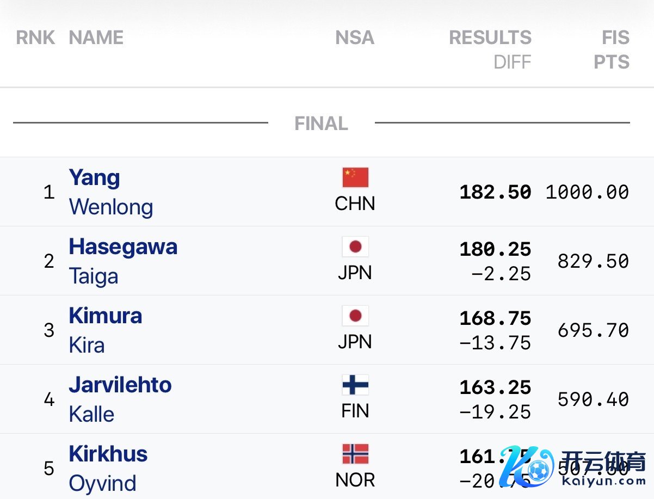
Task: Click the Finland flag icon
Action: [x=355, y=385]
